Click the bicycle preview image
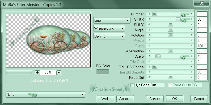This screenshot has width=211, height=105. [48, 41]
